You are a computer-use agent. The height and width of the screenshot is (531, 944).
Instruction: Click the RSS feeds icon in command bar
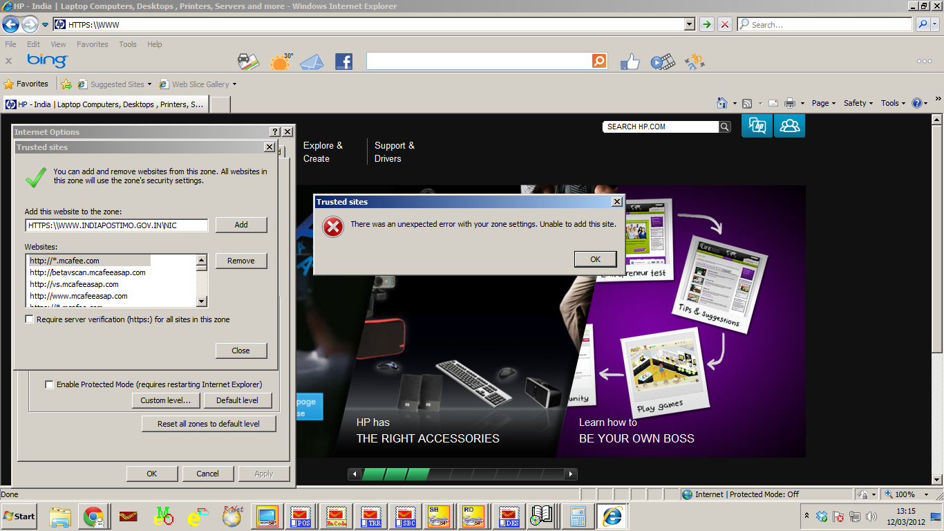pos(747,103)
